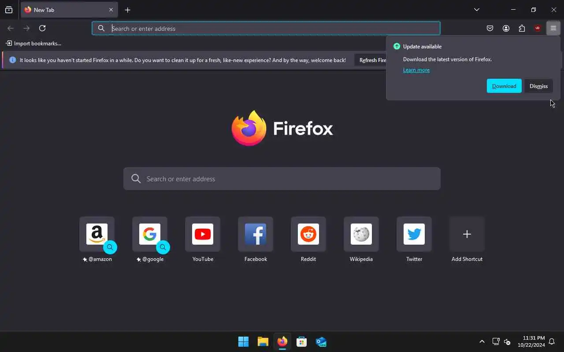Click the address bar search magnifier icon
Image resolution: width=564 pixels, height=352 pixels.
[x=101, y=28]
